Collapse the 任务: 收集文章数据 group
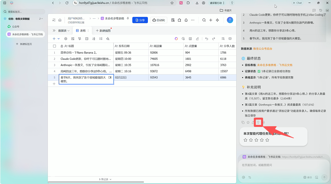The image size is (331, 184). (42, 19)
